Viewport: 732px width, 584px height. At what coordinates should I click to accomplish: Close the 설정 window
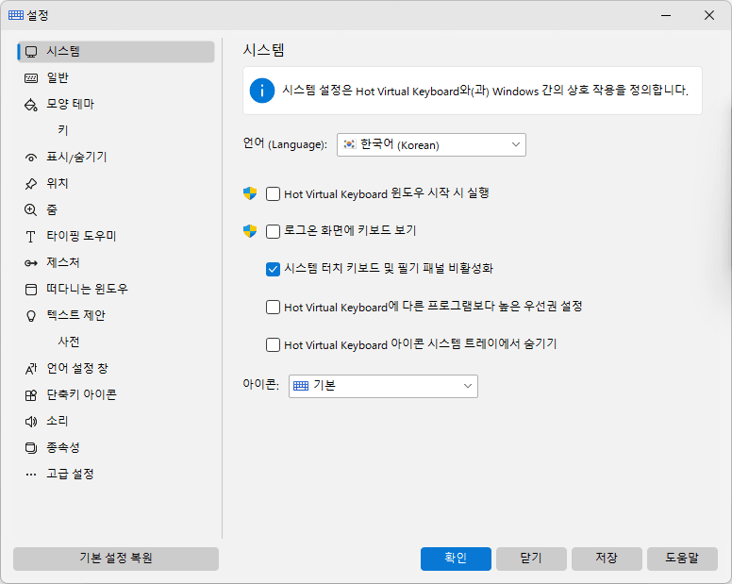point(709,15)
